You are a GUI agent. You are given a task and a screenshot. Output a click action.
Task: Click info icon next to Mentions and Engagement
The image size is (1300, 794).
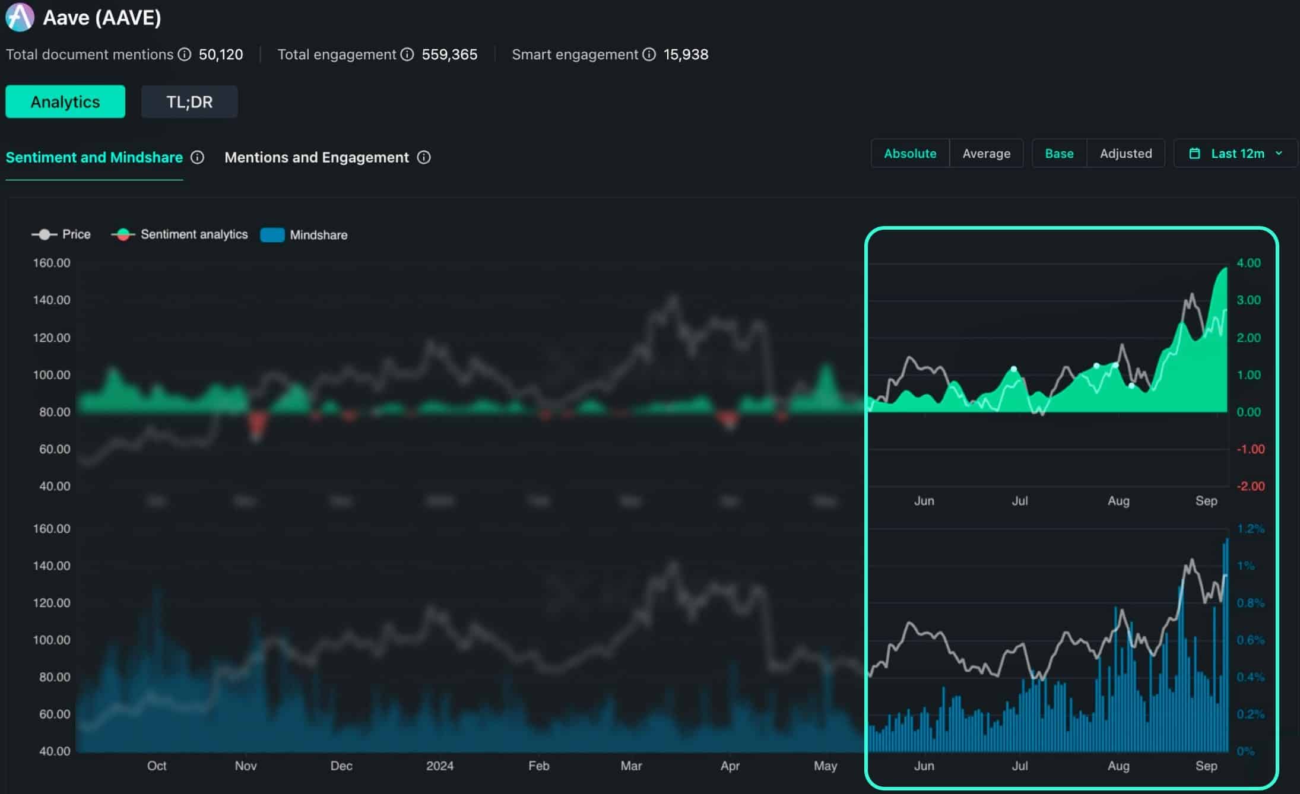424,157
